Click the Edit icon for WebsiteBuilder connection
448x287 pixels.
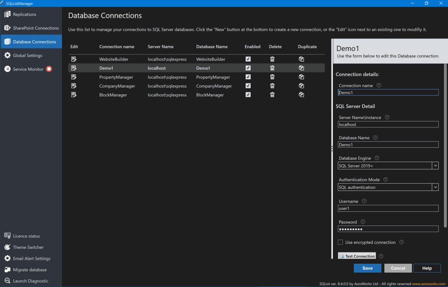pyautogui.click(x=74, y=59)
